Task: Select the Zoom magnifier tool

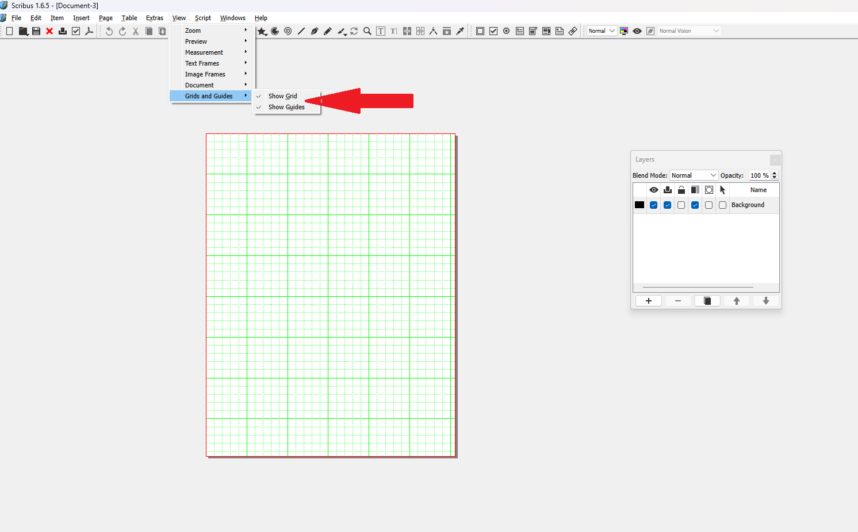Action: coord(367,31)
